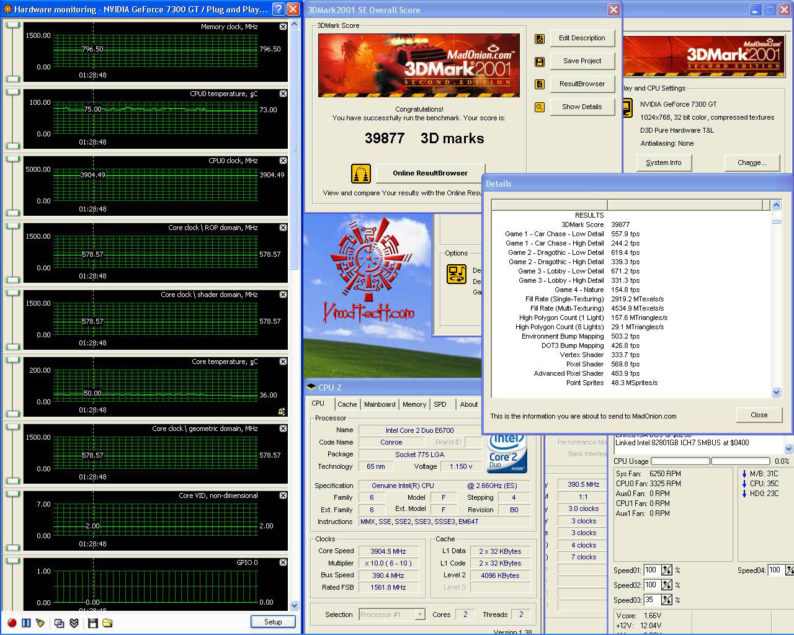Image resolution: width=794 pixels, height=635 pixels.
Task: Launch the Online ResultBrowser
Action: (x=430, y=174)
